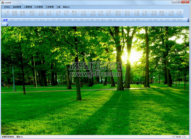This screenshot has height=139, width=191.
Task: Click 查询 in the action toolbar
Action: click(174, 20)
